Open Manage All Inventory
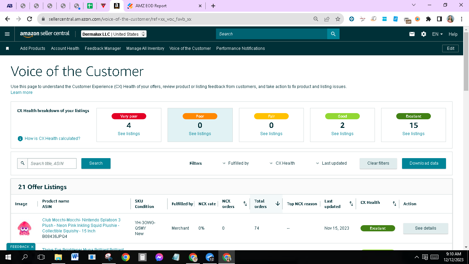 145,48
